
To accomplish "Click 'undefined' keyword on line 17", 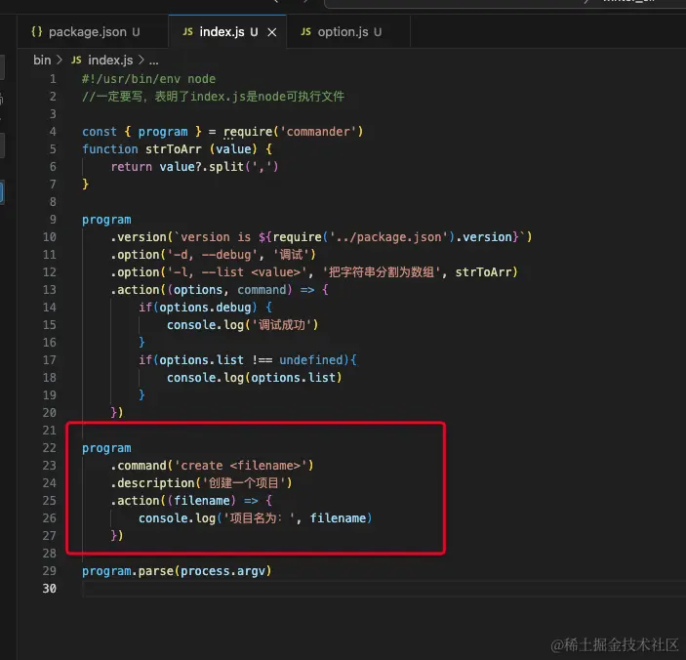I will pos(311,360).
